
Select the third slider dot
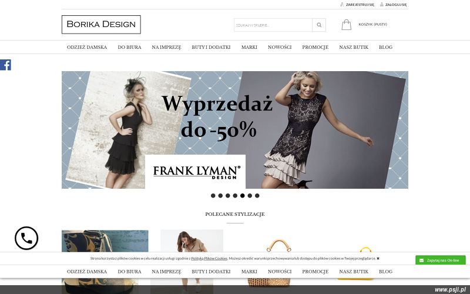[228, 196]
